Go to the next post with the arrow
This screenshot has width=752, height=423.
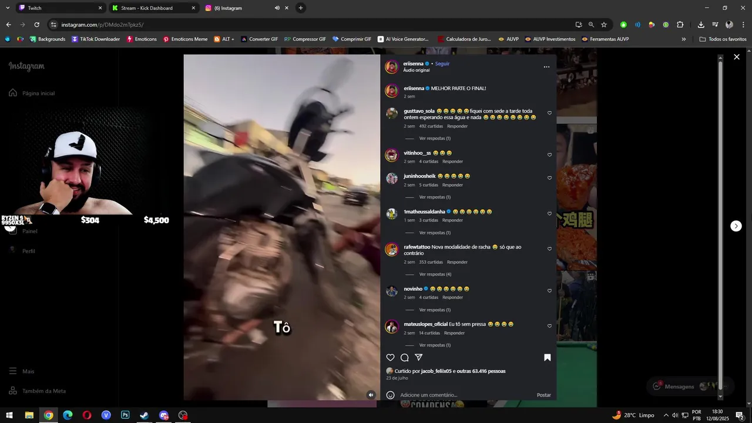(736, 226)
